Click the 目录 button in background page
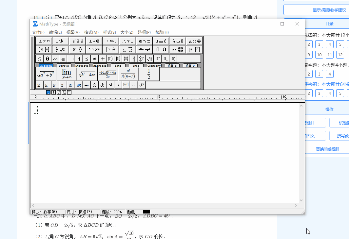The width and height of the screenshot is (349, 239). coord(329,24)
